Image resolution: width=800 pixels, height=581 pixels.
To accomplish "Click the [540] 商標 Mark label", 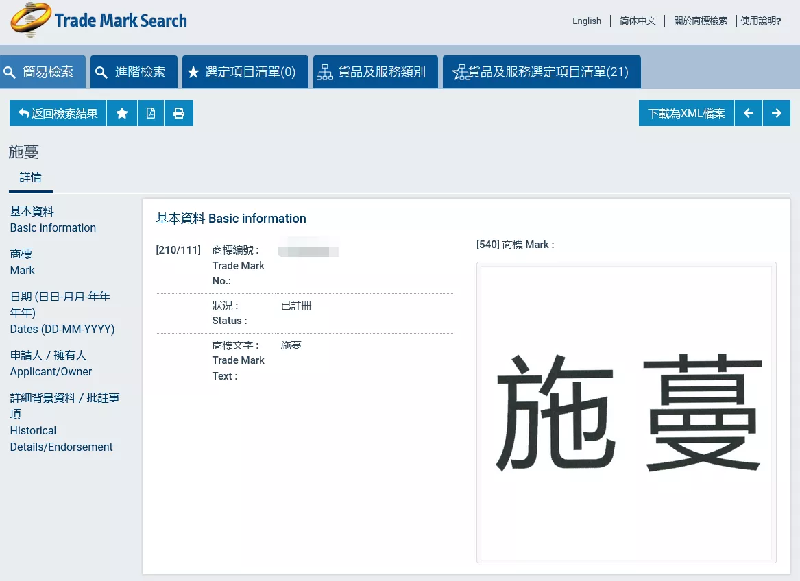I will point(516,245).
